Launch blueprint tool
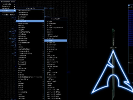The height and width of the screenshot is (100, 133). pos(56,43)
